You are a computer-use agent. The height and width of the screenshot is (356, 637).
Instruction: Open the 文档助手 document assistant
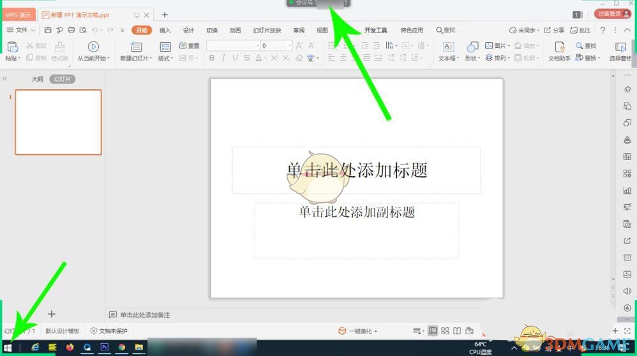click(x=560, y=47)
